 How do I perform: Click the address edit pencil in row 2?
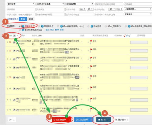[x=71, y=52]
